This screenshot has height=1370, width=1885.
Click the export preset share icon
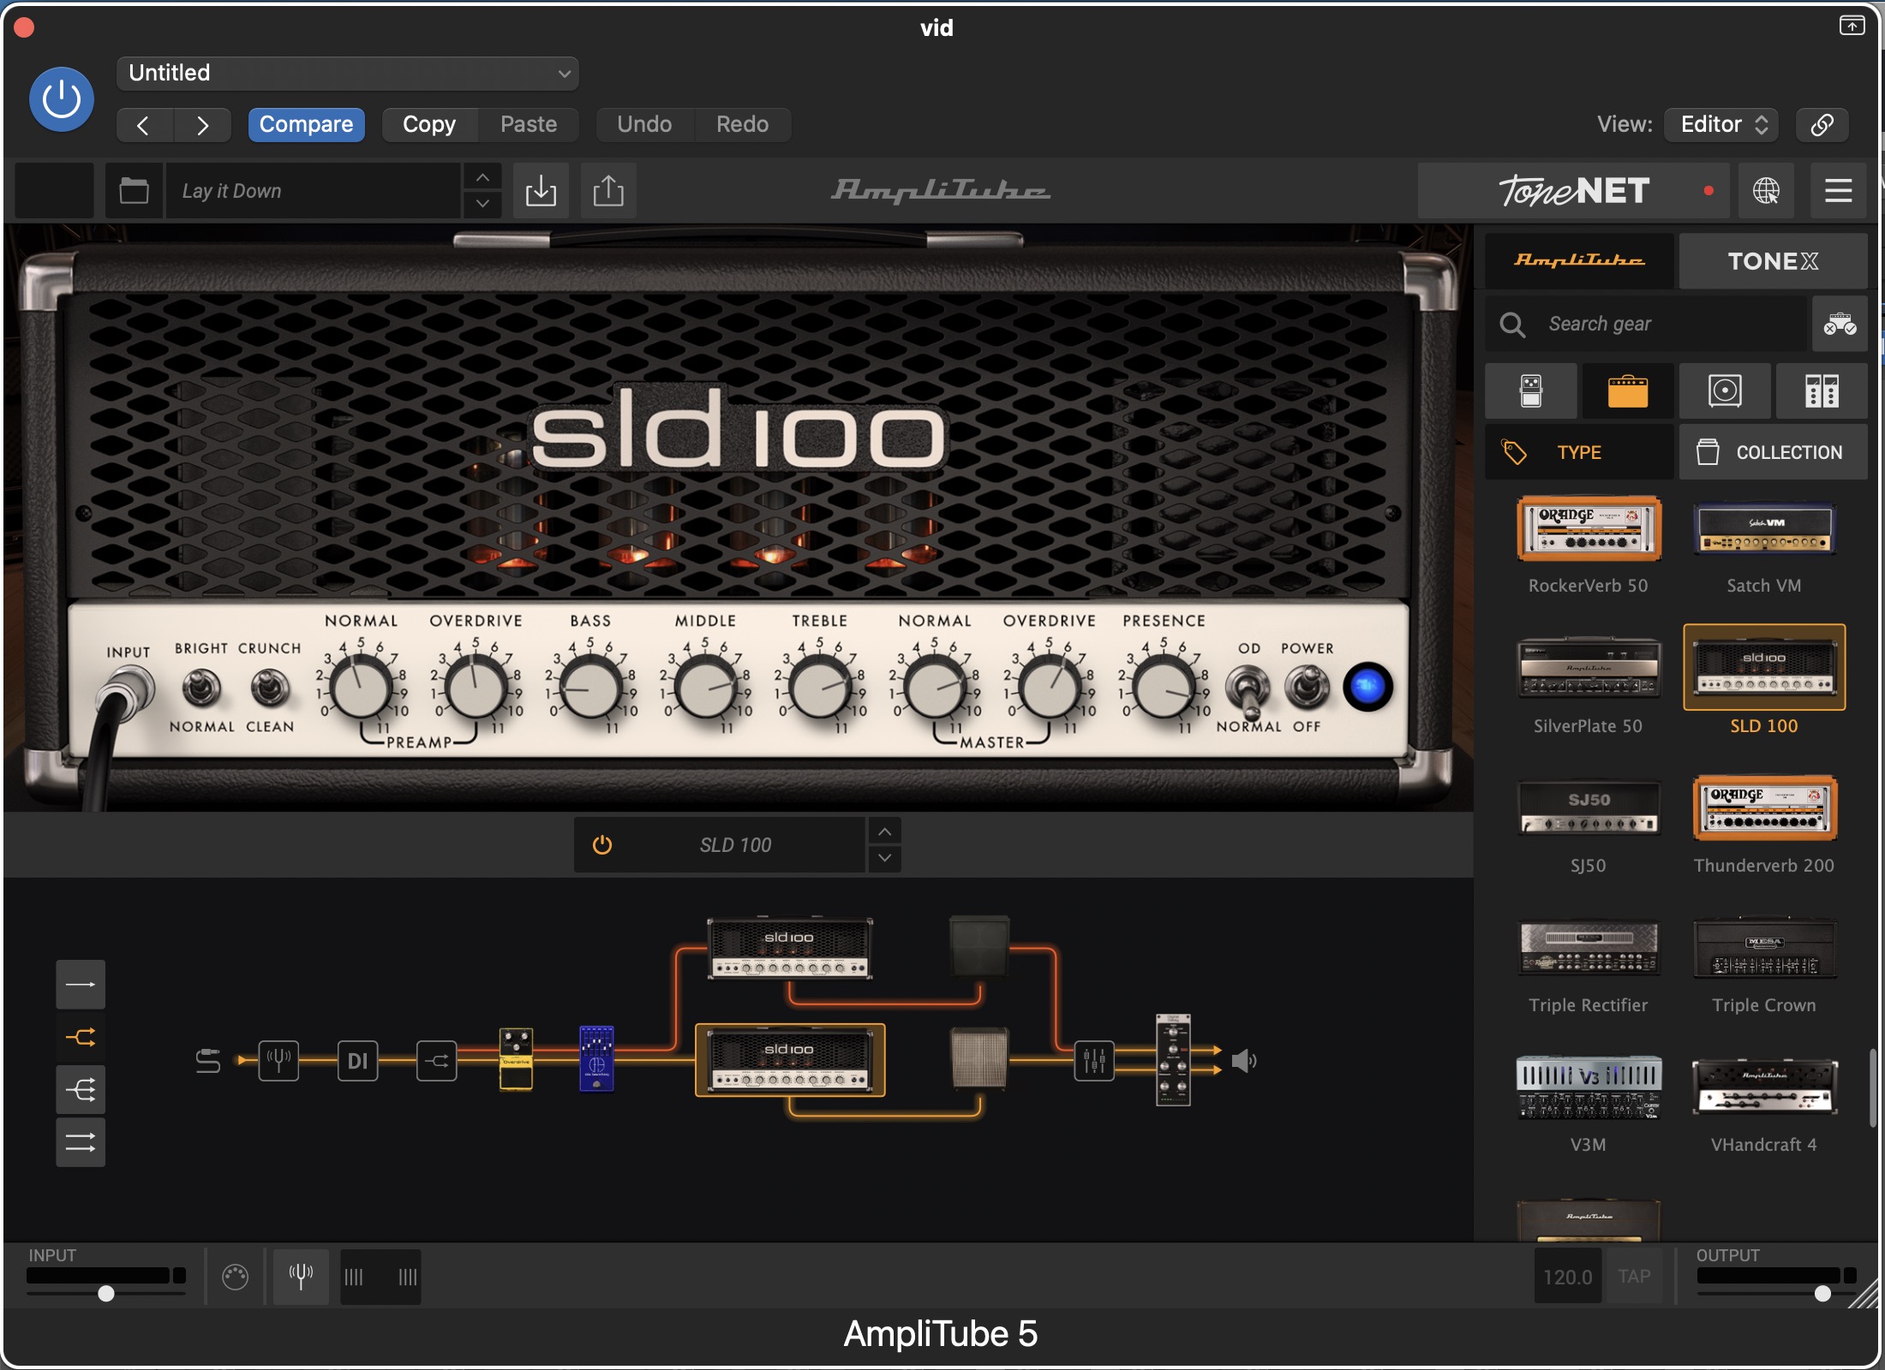[608, 190]
